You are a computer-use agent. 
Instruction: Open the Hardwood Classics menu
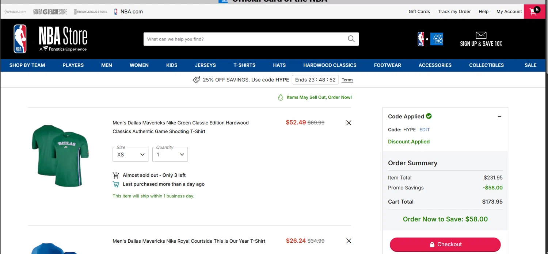[x=330, y=65]
